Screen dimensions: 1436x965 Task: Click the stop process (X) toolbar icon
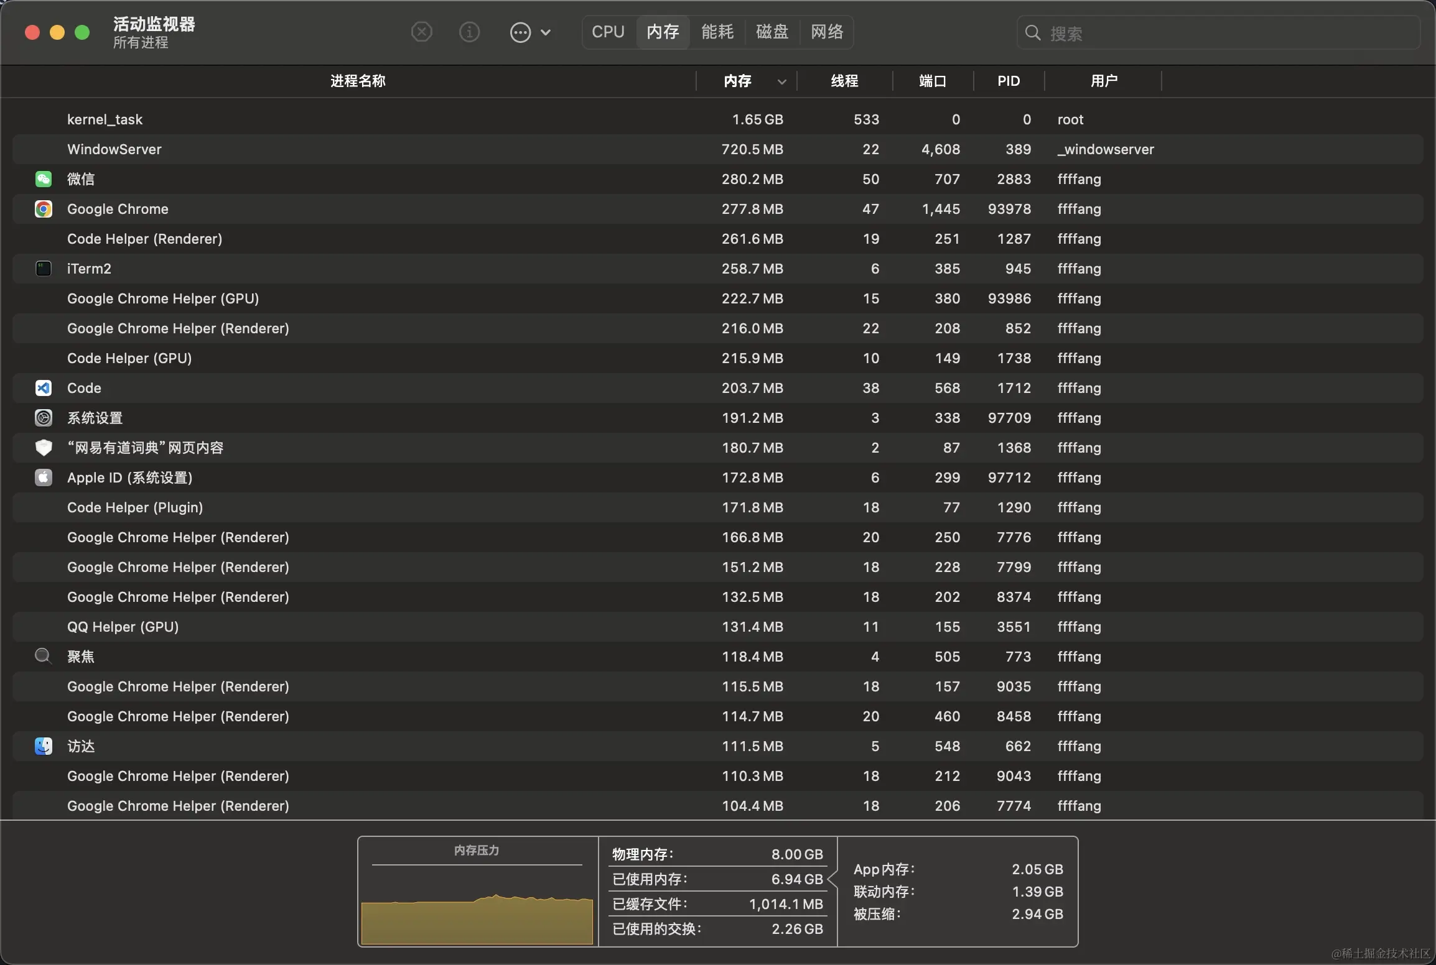coord(422,32)
